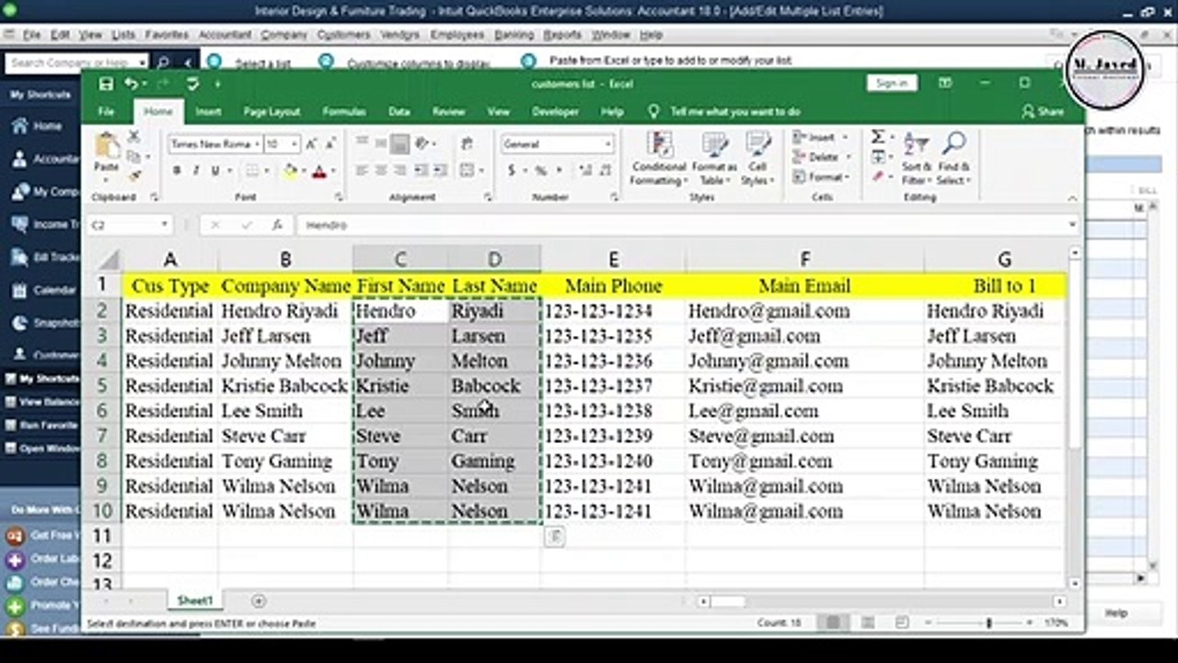Switch to the Insert ribbon tab

click(209, 111)
